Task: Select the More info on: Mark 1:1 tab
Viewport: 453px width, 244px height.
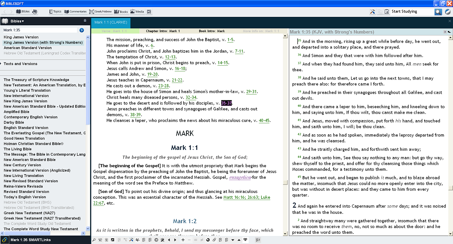Action: point(261,31)
